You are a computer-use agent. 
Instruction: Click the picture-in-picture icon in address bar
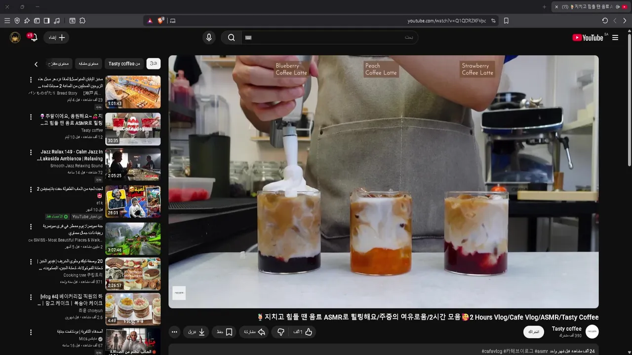pos(172,21)
